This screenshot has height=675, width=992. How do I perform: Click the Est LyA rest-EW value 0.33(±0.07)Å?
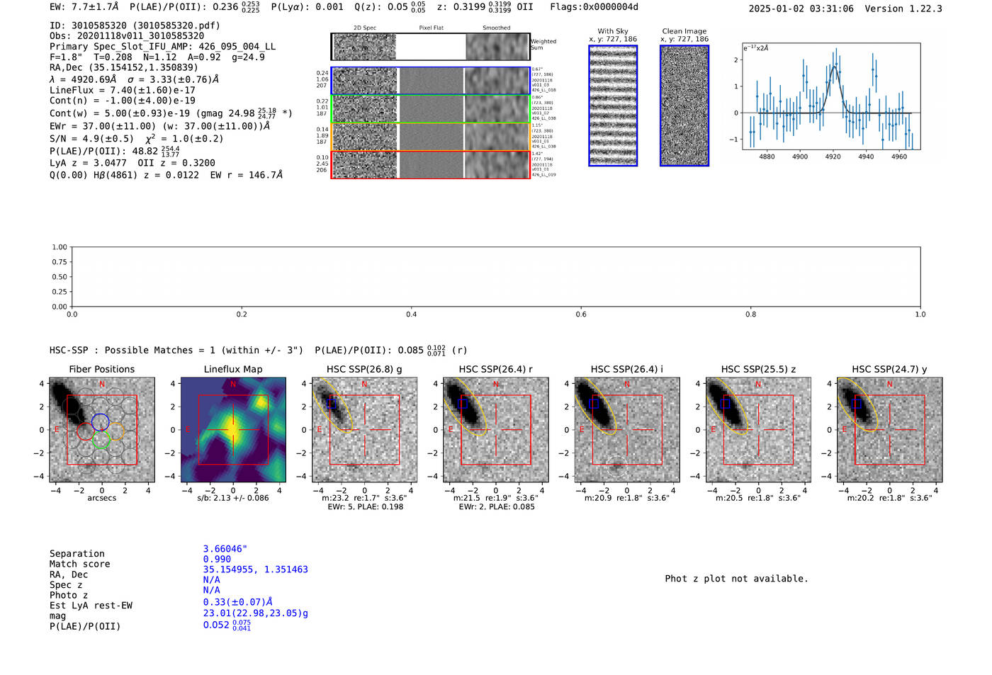(x=238, y=602)
